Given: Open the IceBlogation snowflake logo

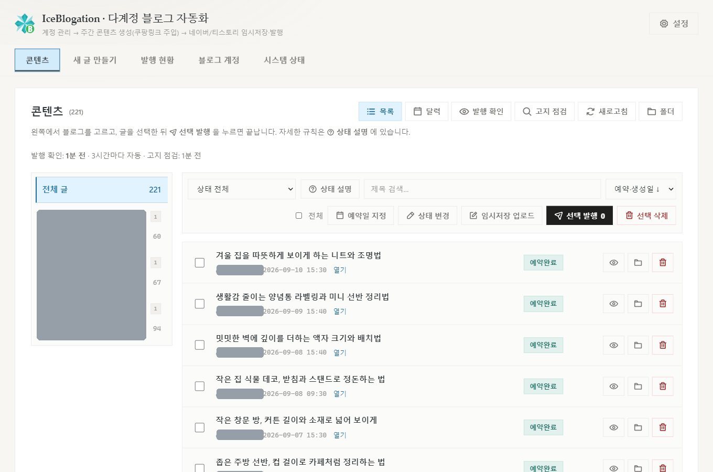Looking at the screenshot, I should (25, 24).
